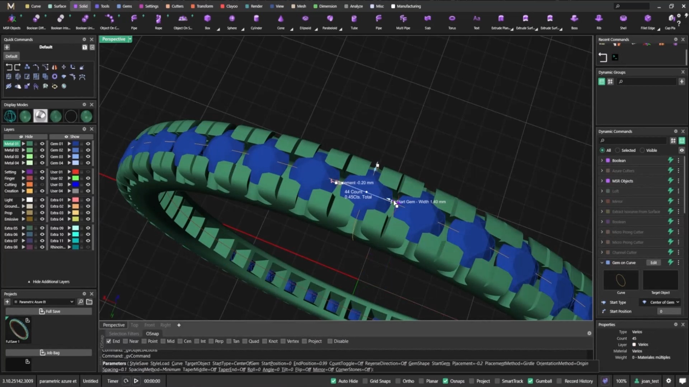Enable Ortho mode checkbox
This screenshot has height=387, width=689.
tap(398, 381)
